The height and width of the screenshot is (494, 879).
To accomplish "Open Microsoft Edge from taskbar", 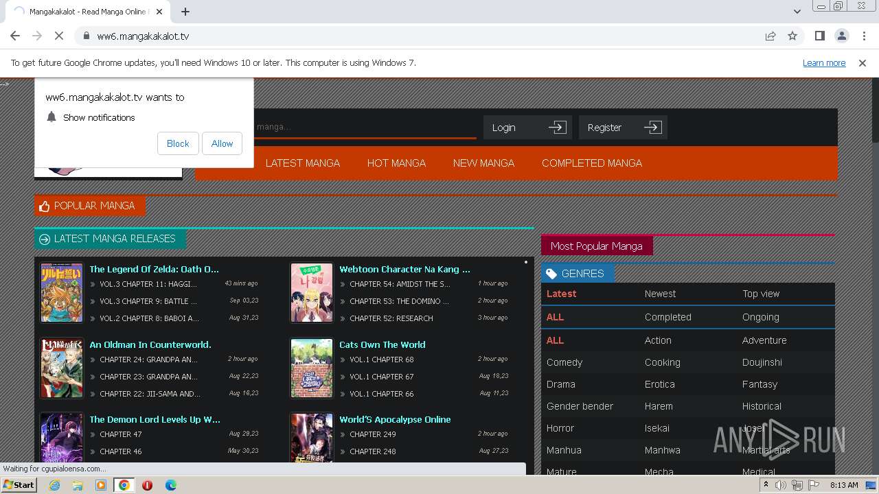I will (170, 485).
